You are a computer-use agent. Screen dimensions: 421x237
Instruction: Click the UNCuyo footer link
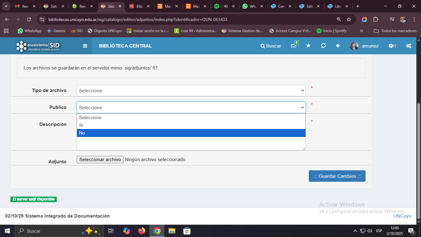point(402,216)
